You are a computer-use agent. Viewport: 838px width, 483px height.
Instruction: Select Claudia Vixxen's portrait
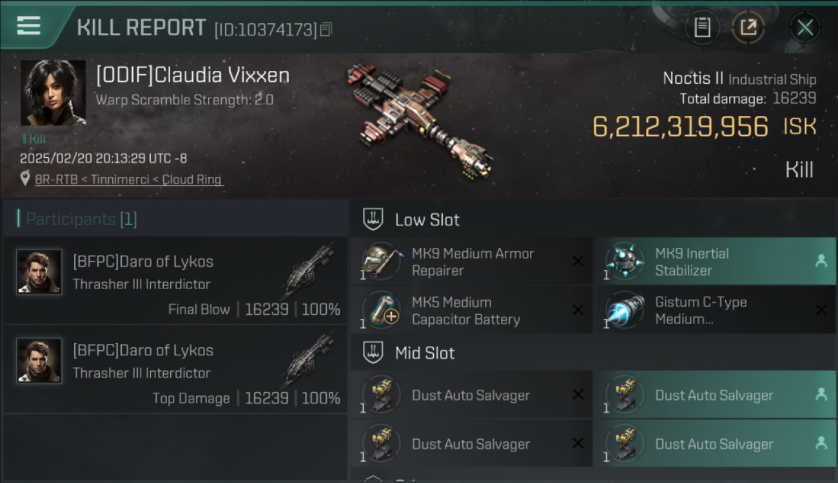click(53, 93)
